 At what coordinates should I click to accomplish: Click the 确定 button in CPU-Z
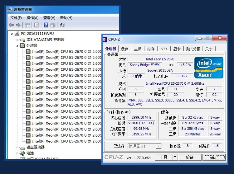coord(214,157)
